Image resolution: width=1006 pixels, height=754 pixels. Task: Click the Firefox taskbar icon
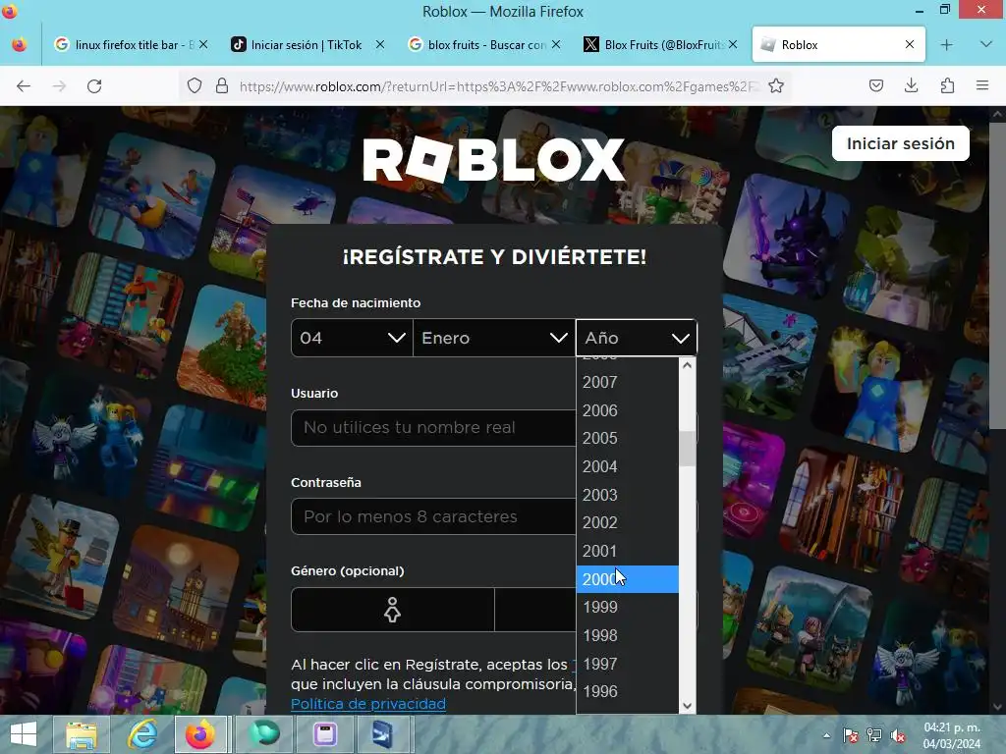click(200, 734)
